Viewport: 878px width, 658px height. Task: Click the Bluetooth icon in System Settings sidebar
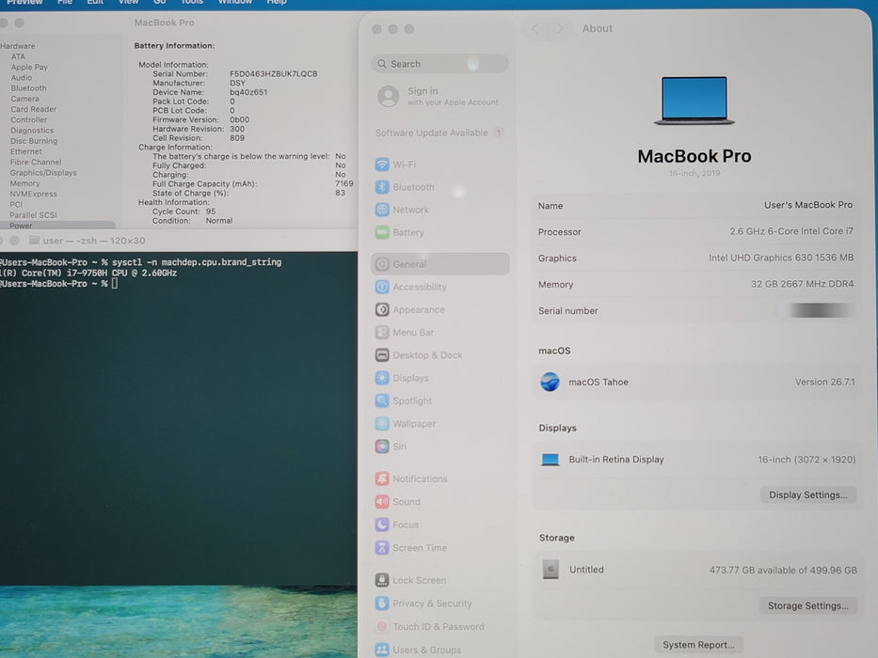click(382, 187)
